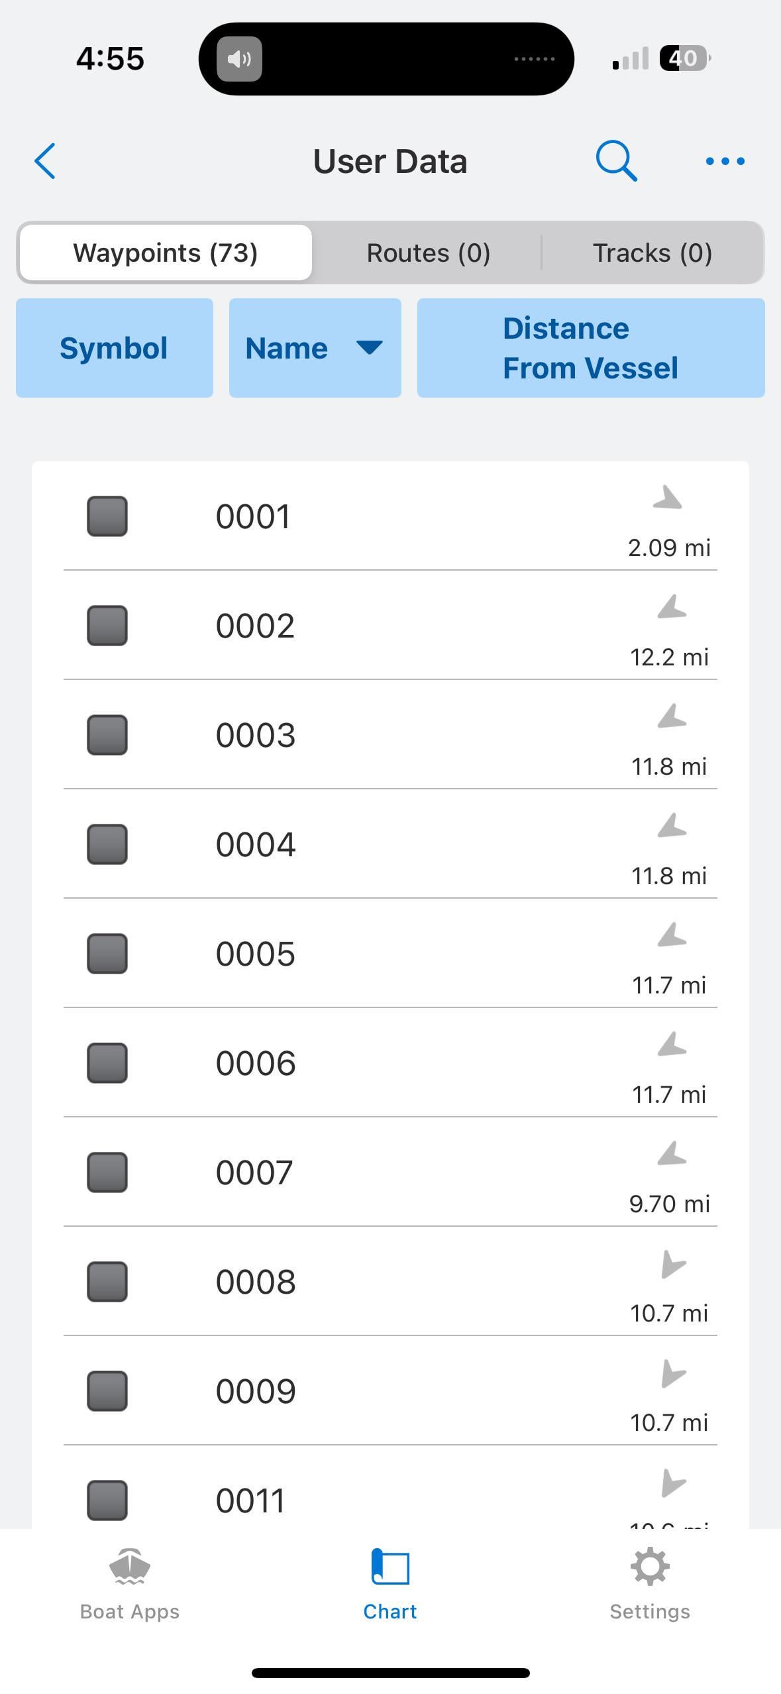
Task: Switch to the Tracks (0) tab
Action: (x=652, y=253)
